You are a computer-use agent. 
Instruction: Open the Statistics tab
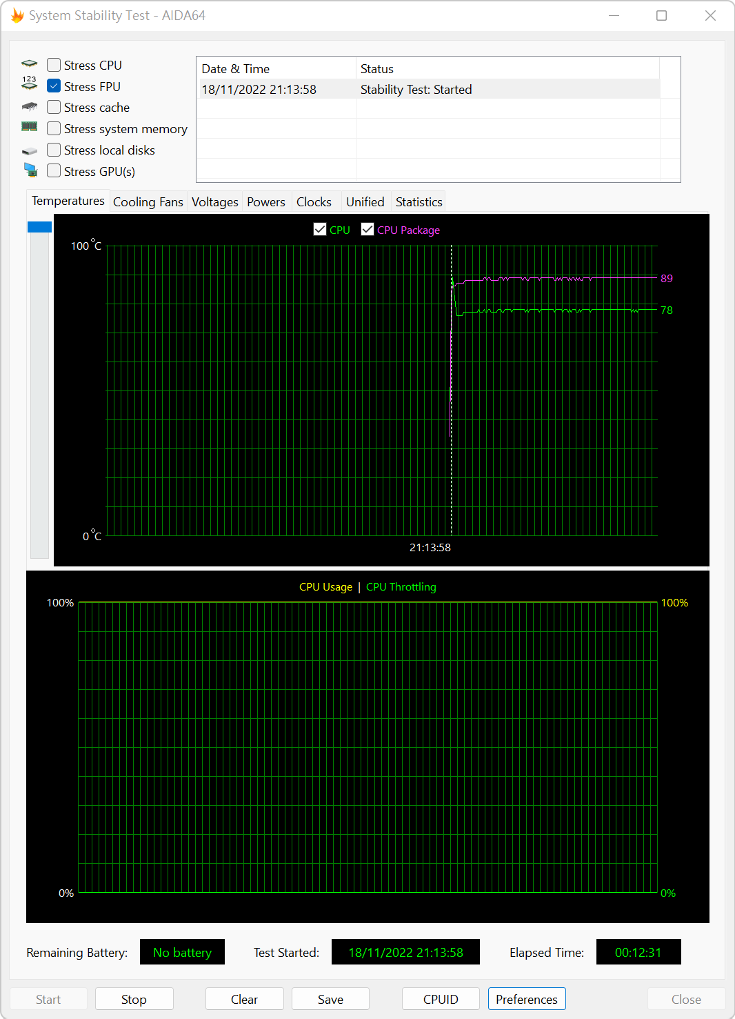419,202
